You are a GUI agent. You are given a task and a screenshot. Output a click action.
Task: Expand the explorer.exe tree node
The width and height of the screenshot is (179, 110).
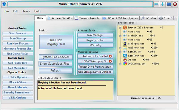point(120,48)
